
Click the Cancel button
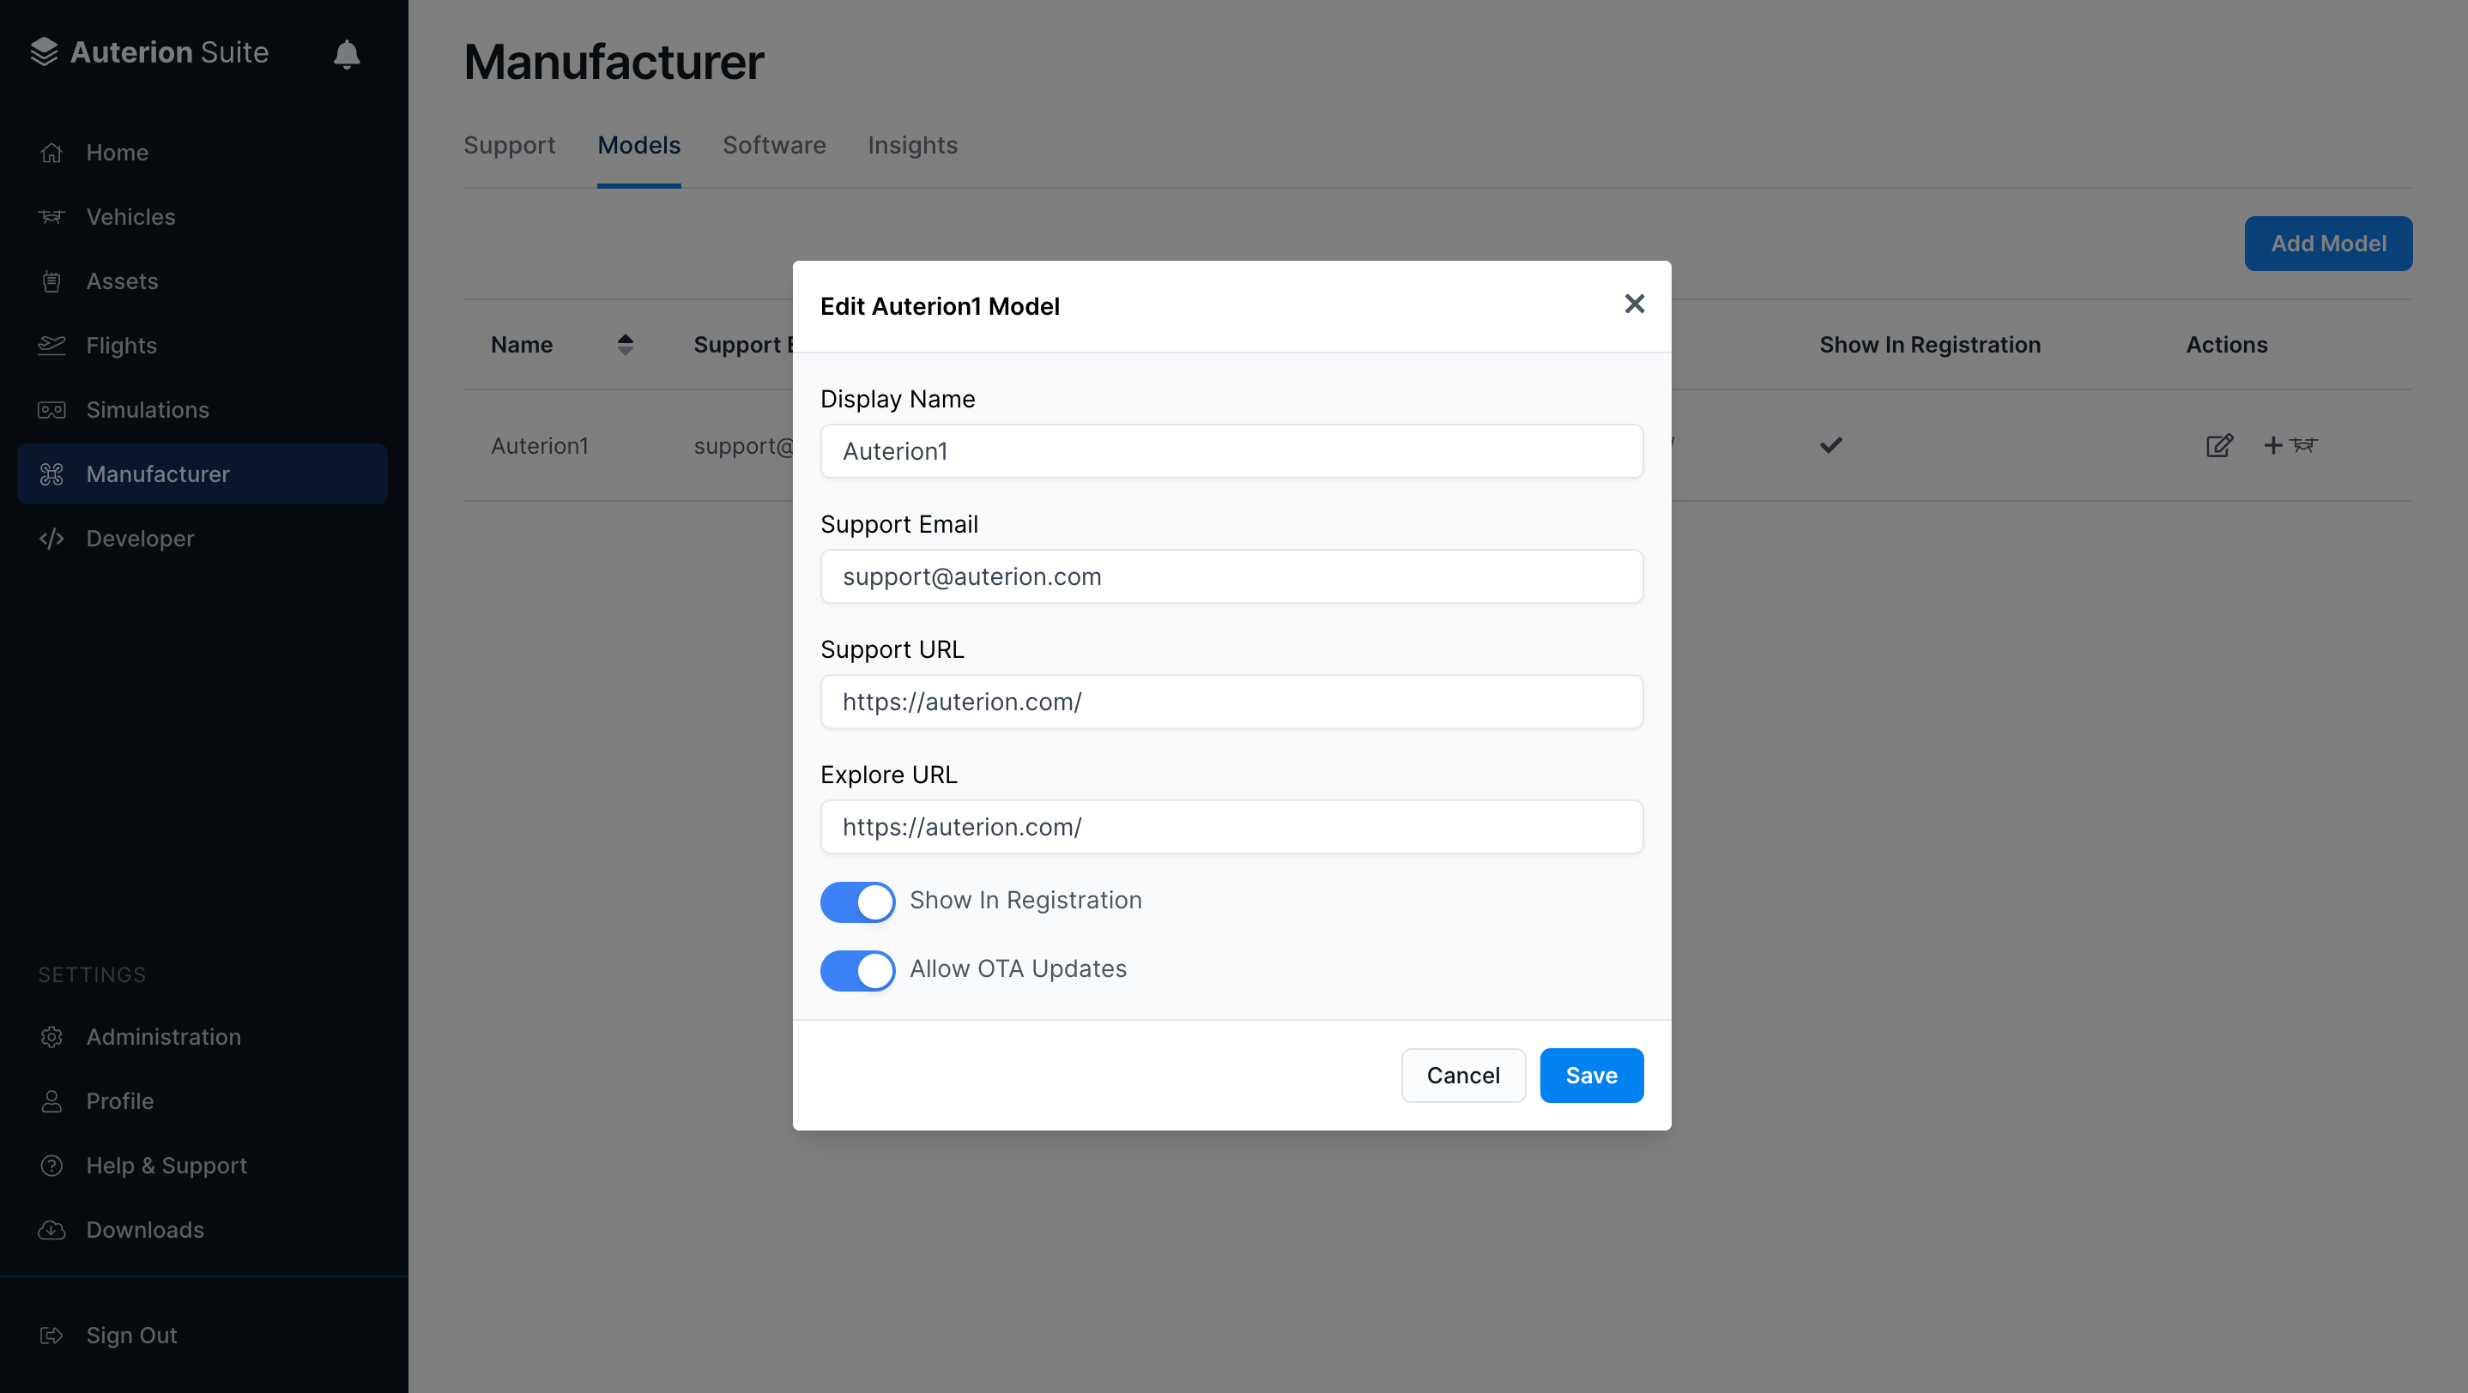click(1462, 1075)
